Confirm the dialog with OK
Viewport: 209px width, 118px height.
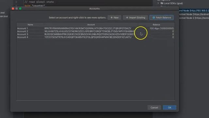coord(169,108)
